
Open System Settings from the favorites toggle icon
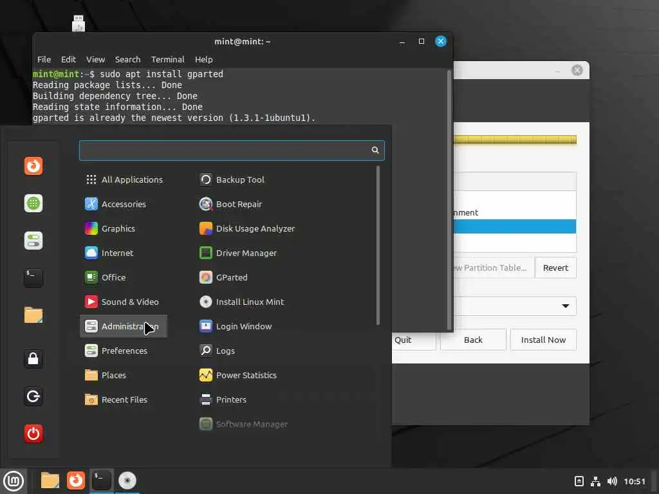pos(33,241)
